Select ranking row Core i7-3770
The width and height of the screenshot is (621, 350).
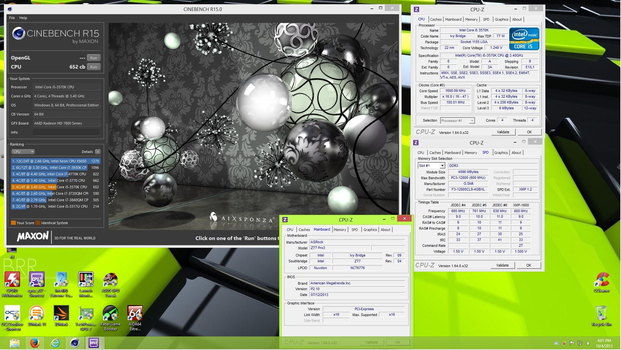point(56,180)
